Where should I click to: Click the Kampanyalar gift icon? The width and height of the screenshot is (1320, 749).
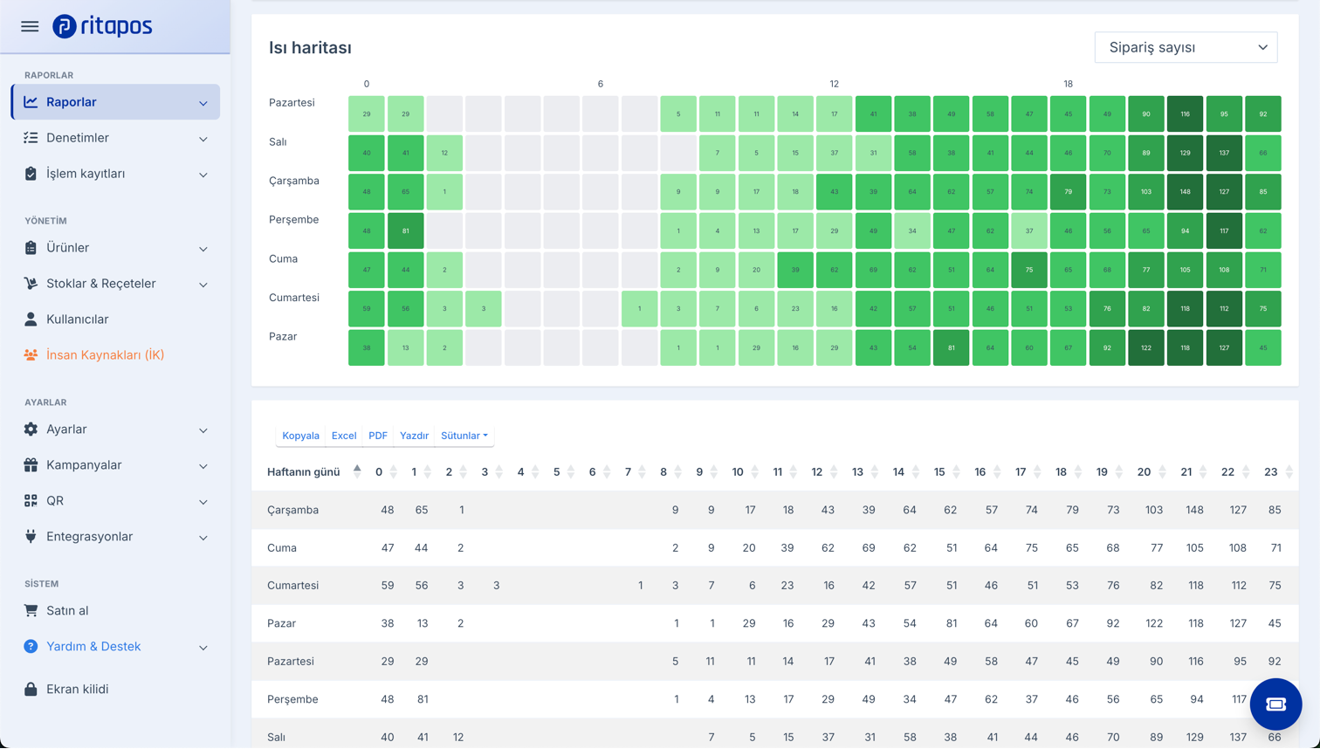[x=31, y=465]
